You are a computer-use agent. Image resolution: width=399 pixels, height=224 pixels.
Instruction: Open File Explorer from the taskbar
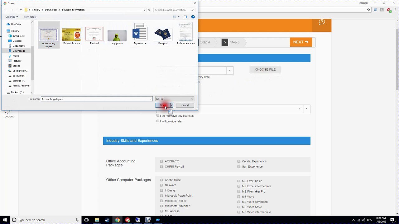97,220
